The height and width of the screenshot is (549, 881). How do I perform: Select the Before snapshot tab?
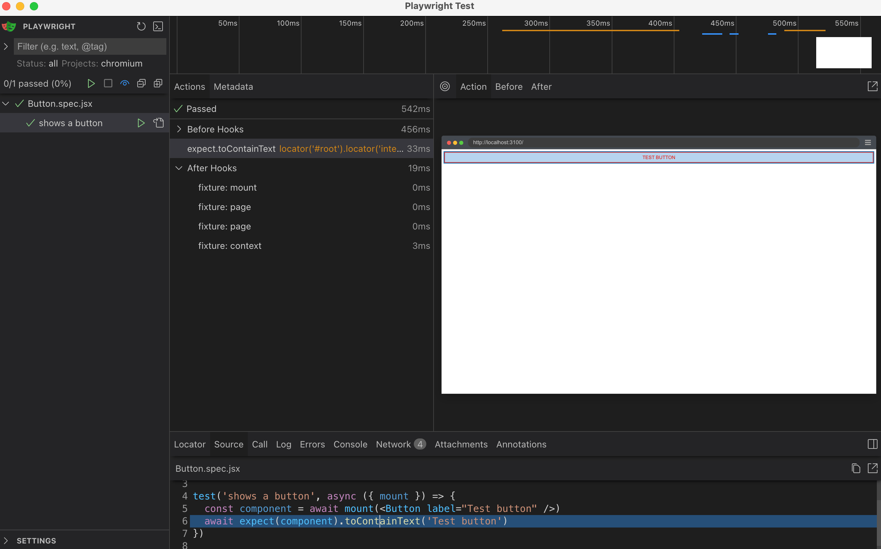pos(508,86)
